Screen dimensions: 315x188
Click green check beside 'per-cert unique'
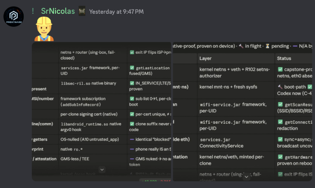click(x=132, y=114)
